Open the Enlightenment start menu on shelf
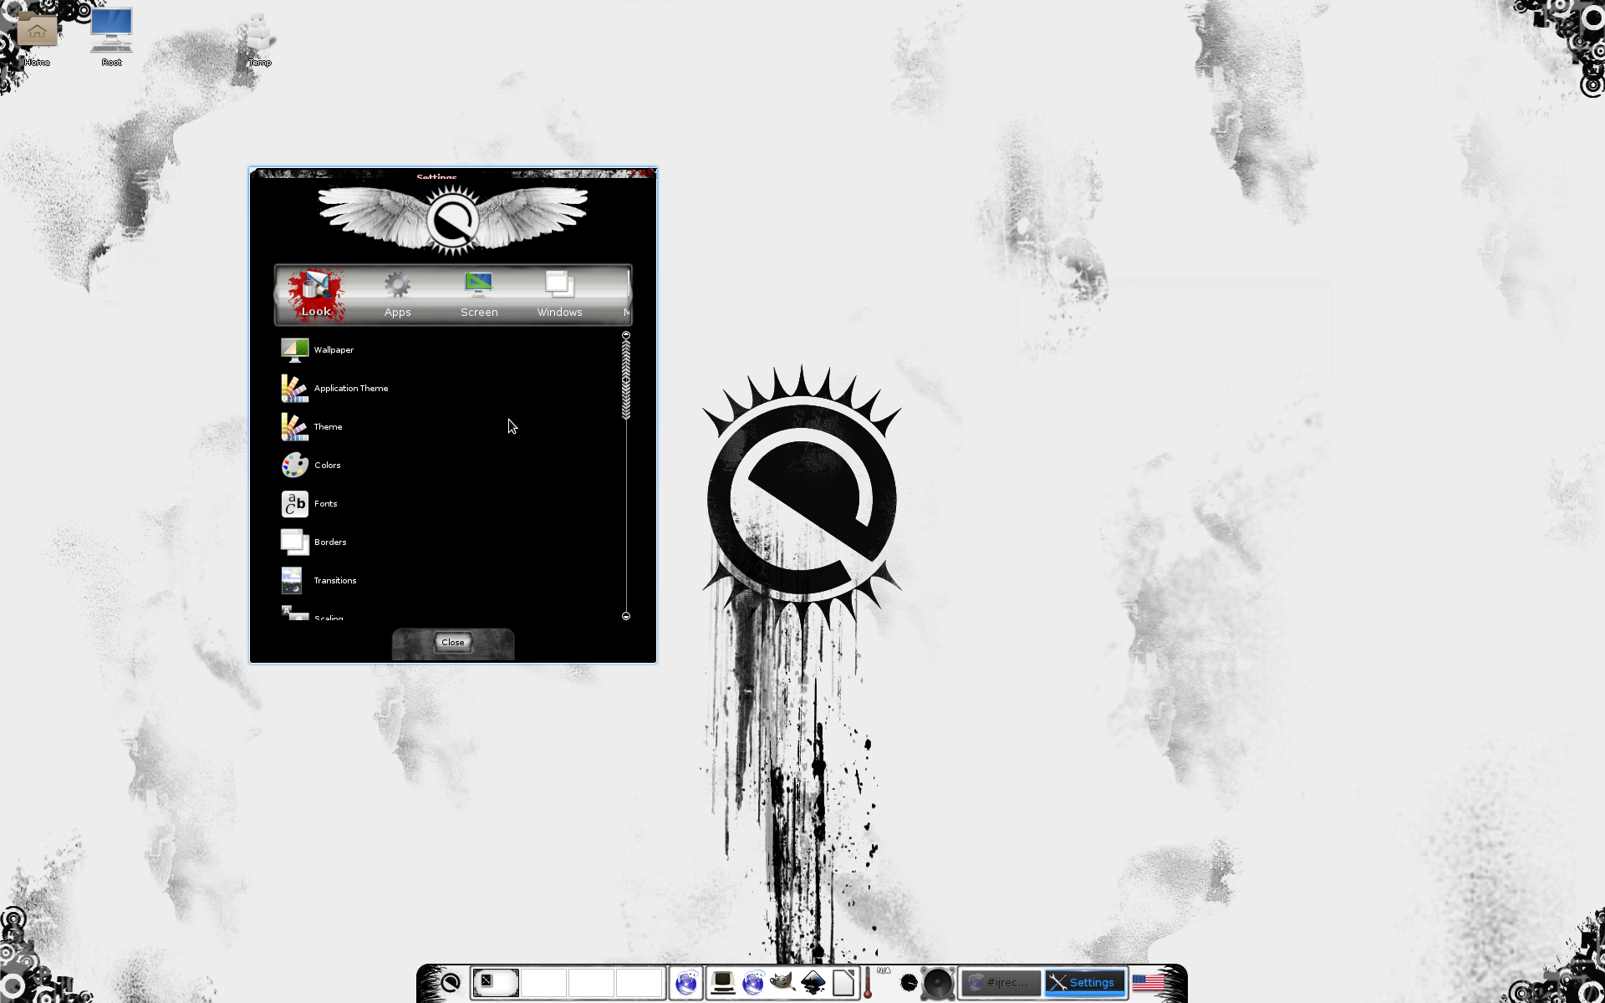1605x1003 pixels. click(450, 982)
